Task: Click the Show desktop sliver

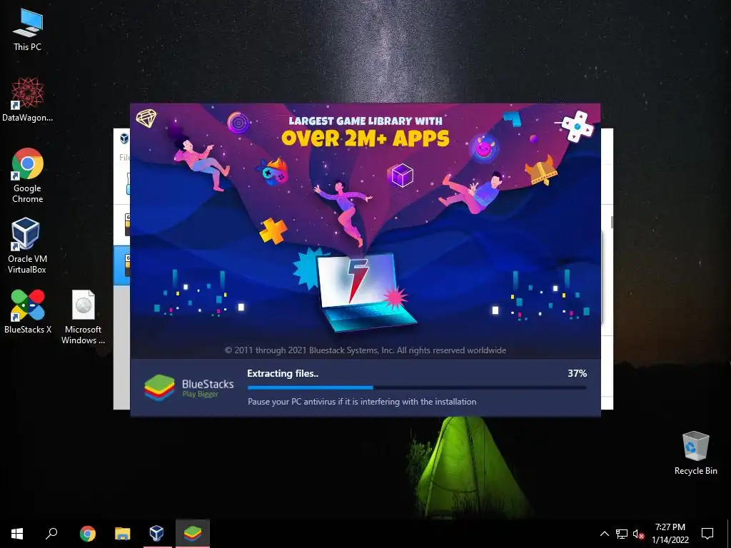Action: point(729,533)
